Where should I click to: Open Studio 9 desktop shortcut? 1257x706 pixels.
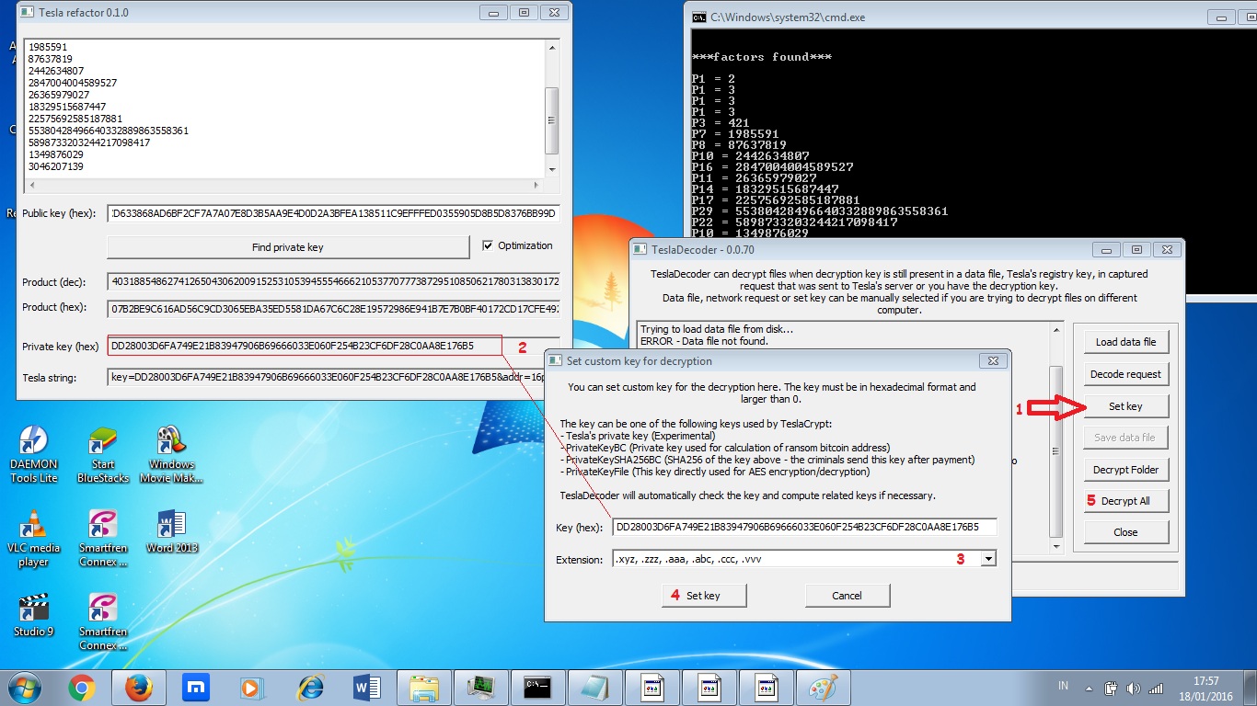tap(33, 615)
